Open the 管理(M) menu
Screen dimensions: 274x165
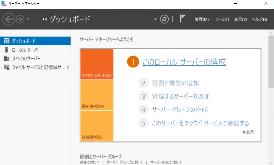(202, 19)
